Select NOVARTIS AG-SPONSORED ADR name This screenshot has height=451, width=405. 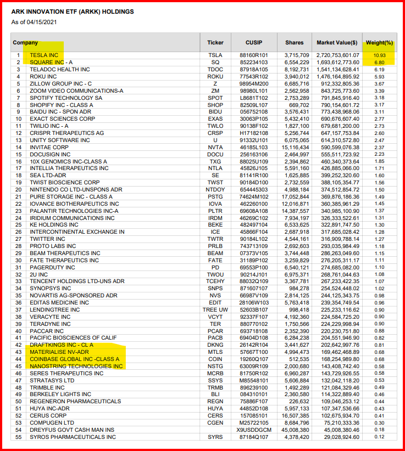(74, 295)
